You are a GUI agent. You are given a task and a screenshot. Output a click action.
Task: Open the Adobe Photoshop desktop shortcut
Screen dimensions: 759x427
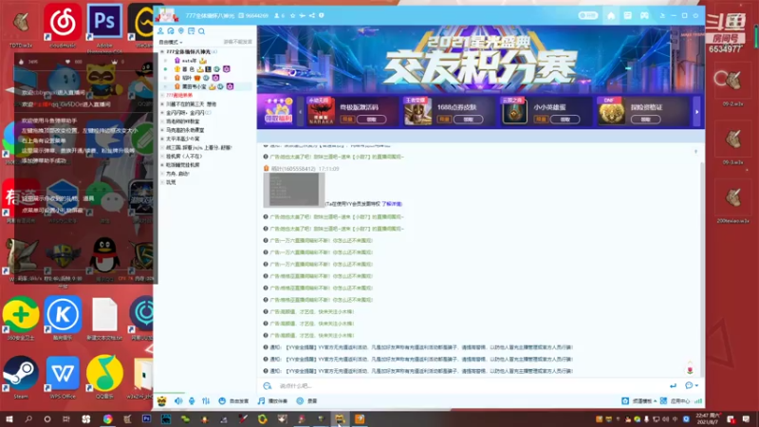pyautogui.click(x=104, y=26)
